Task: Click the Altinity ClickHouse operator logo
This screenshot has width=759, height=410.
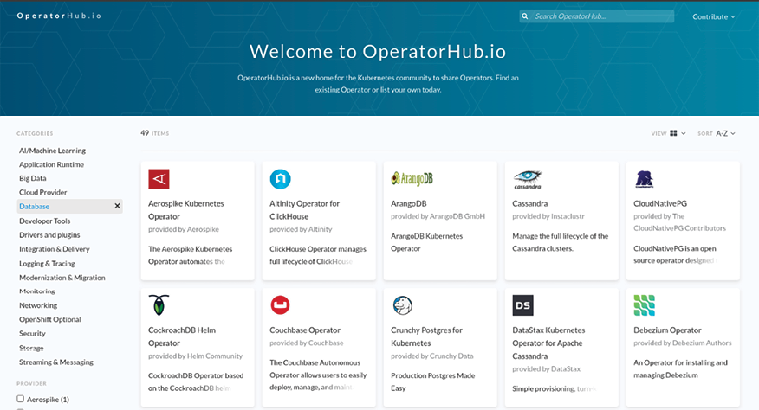Action: click(280, 179)
